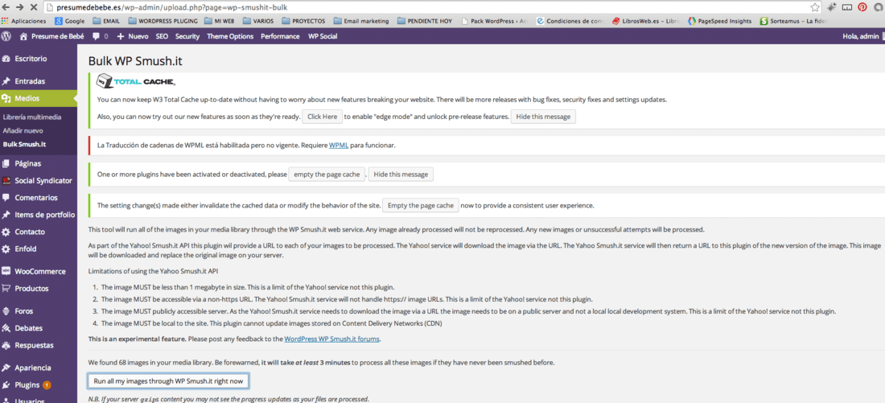The width and height of the screenshot is (885, 403).
Task: Open the EMAIL bookmarks folder
Action: tap(107, 21)
